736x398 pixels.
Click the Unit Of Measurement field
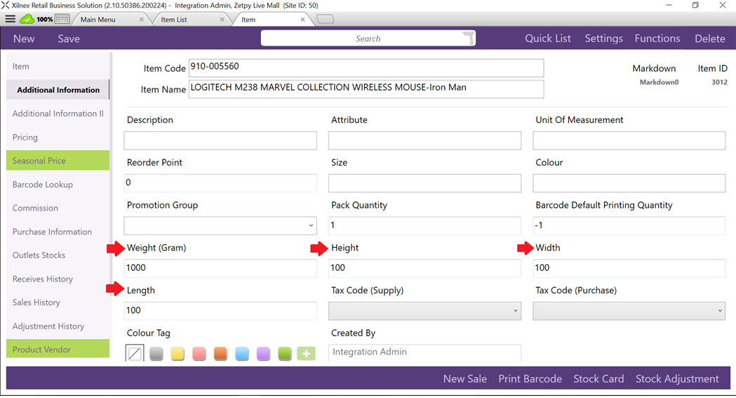629,140
